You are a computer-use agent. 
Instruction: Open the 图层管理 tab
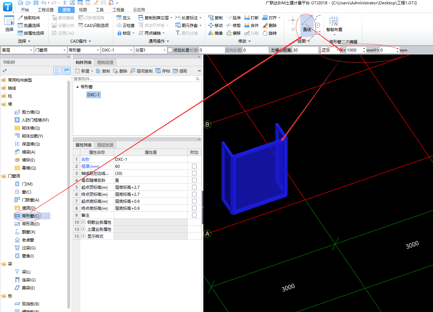coord(105,145)
